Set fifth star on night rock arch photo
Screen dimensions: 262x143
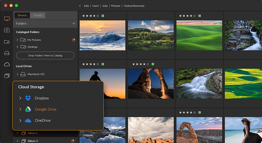(x=148, y=64)
